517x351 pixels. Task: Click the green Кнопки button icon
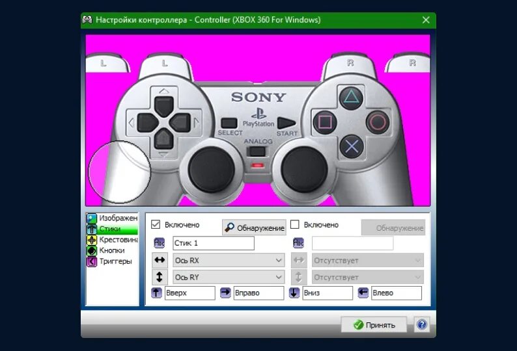(92, 250)
